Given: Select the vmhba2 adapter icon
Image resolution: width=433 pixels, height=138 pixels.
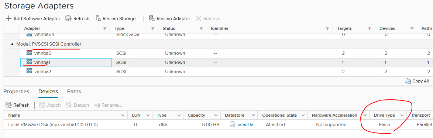Looking at the screenshot, I should (29, 71).
